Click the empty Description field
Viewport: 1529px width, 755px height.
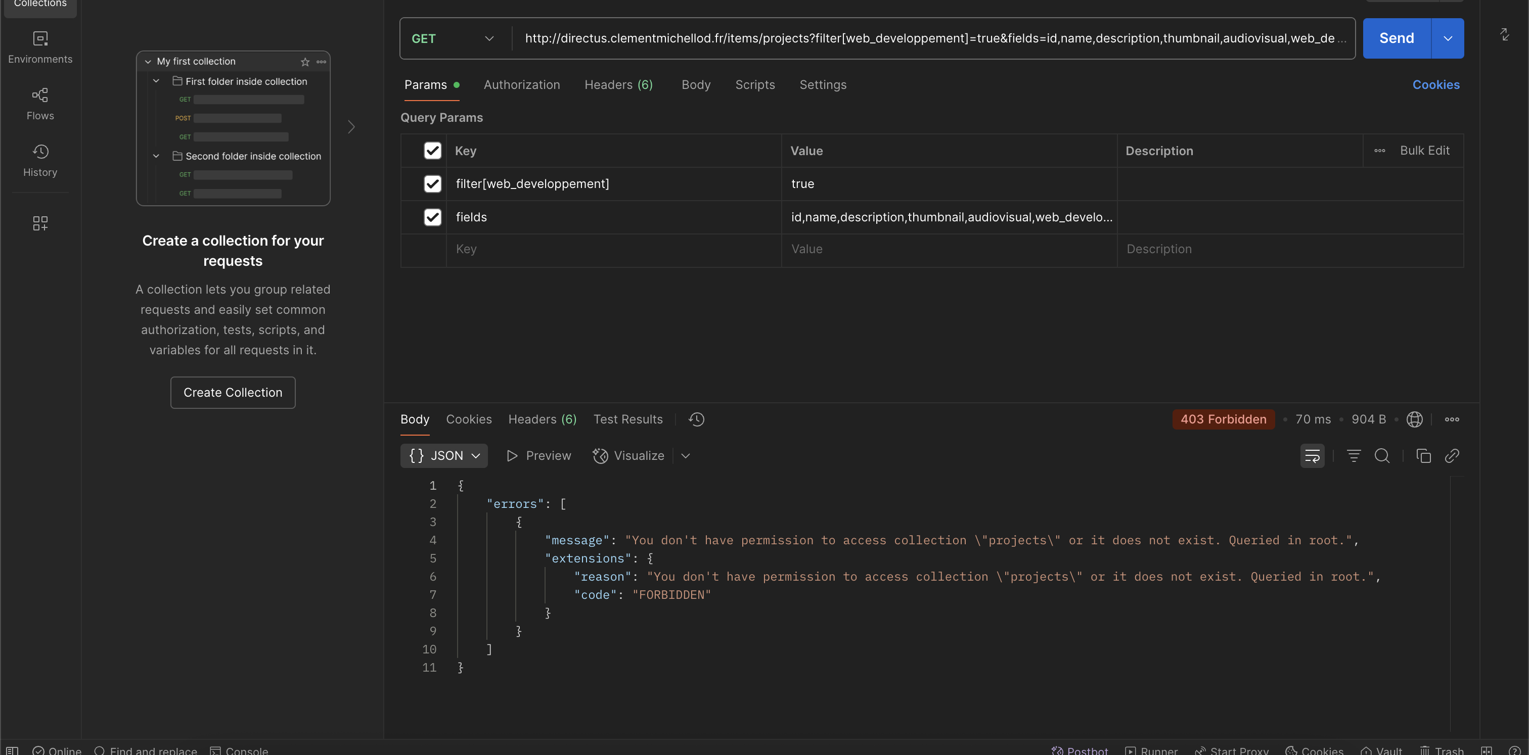point(1290,250)
